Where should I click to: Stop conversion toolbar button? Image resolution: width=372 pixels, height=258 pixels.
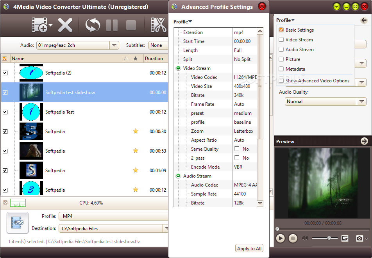[131, 25]
